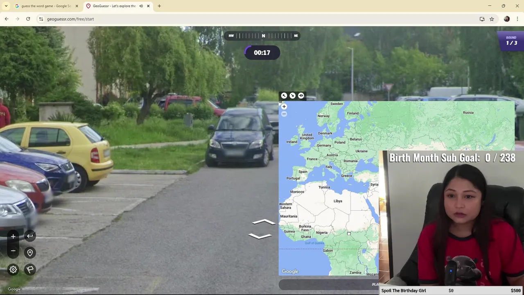Zoom in the street view panorama
This screenshot has width=524, height=295.
click(13, 236)
